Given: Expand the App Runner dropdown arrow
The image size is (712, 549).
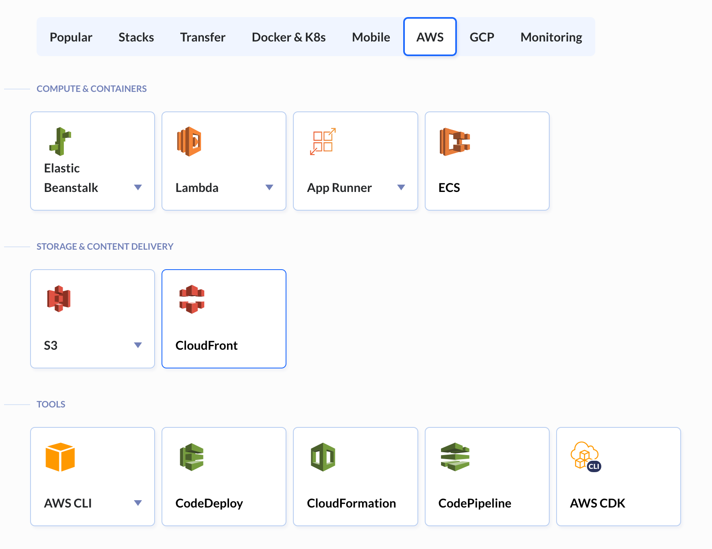Looking at the screenshot, I should coord(401,187).
